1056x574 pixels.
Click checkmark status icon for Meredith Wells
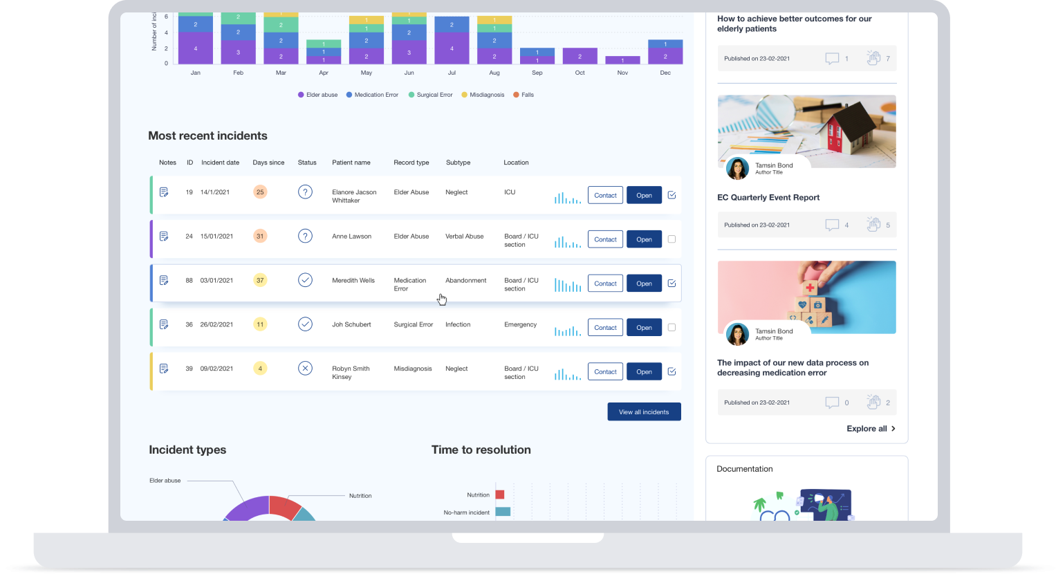pyautogui.click(x=305, y=280)
